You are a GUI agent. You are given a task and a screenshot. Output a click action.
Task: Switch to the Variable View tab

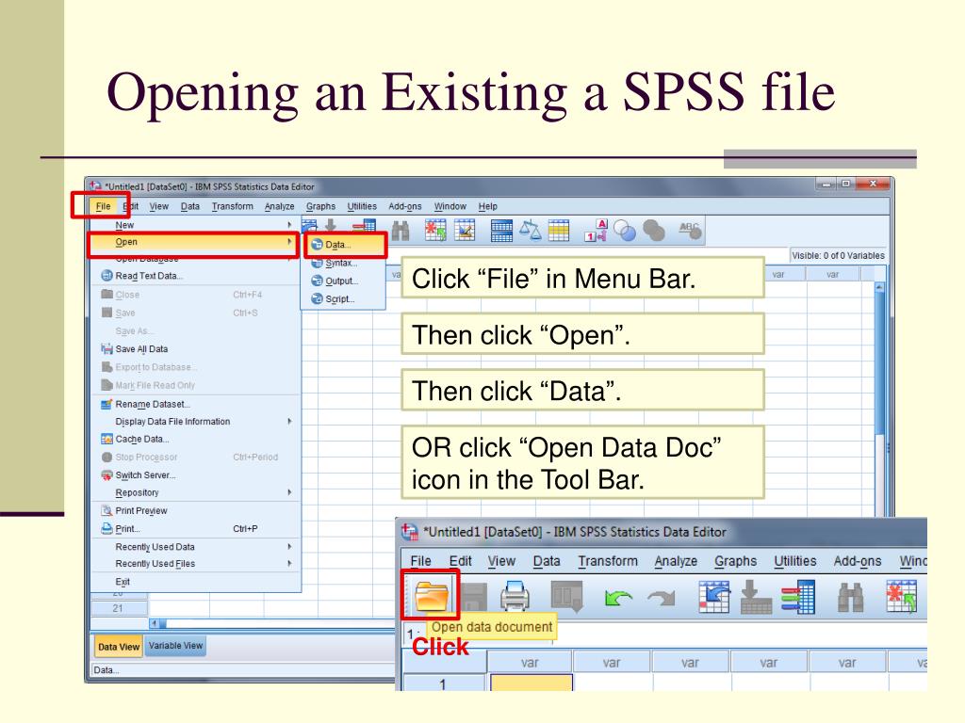[x=175, y=646]
